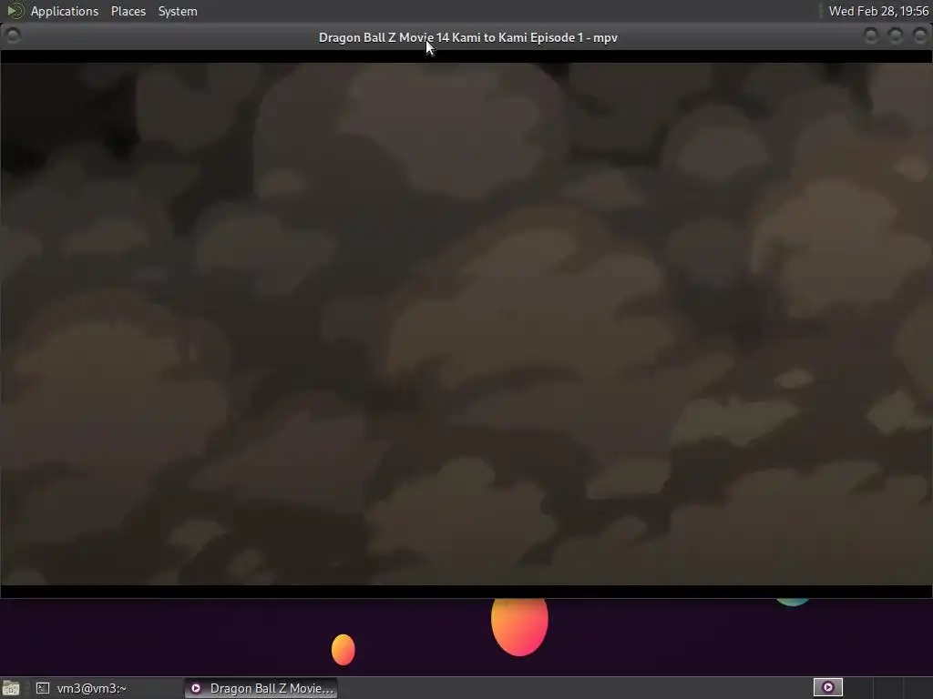Click the mpv icon on Dragon Ball taskbar entry
Image resolution: width=933 pixels, height=699 pixels.
point(196,688)
